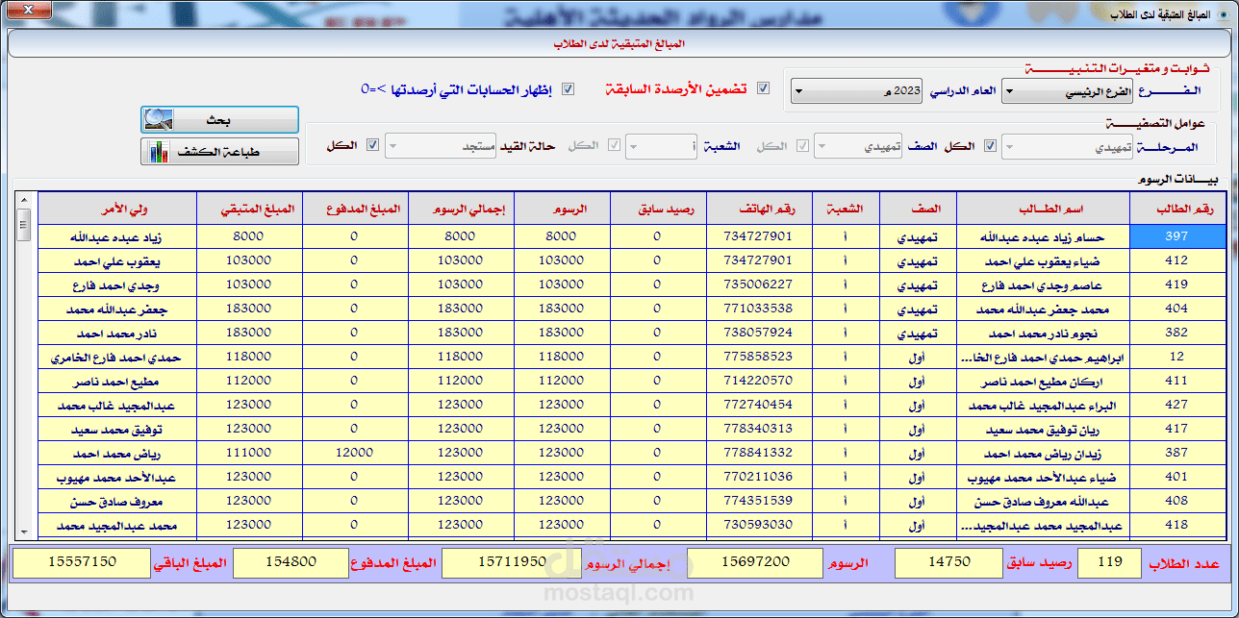Toggle الكل checkbox next to المرحلة dropdown
Image resolution: width=1239 pixels, height=618 pixels.
(x=990, y=146)
